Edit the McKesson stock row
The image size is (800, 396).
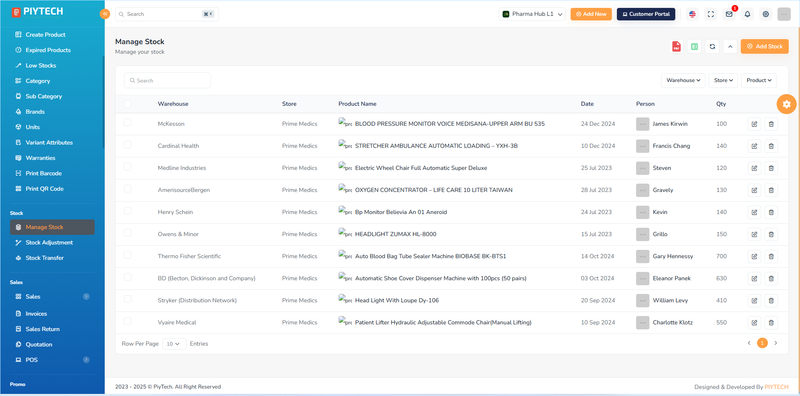(x=755, y=124)
